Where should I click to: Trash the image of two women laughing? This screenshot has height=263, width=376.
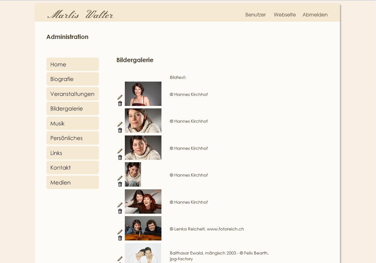point(120,211)
